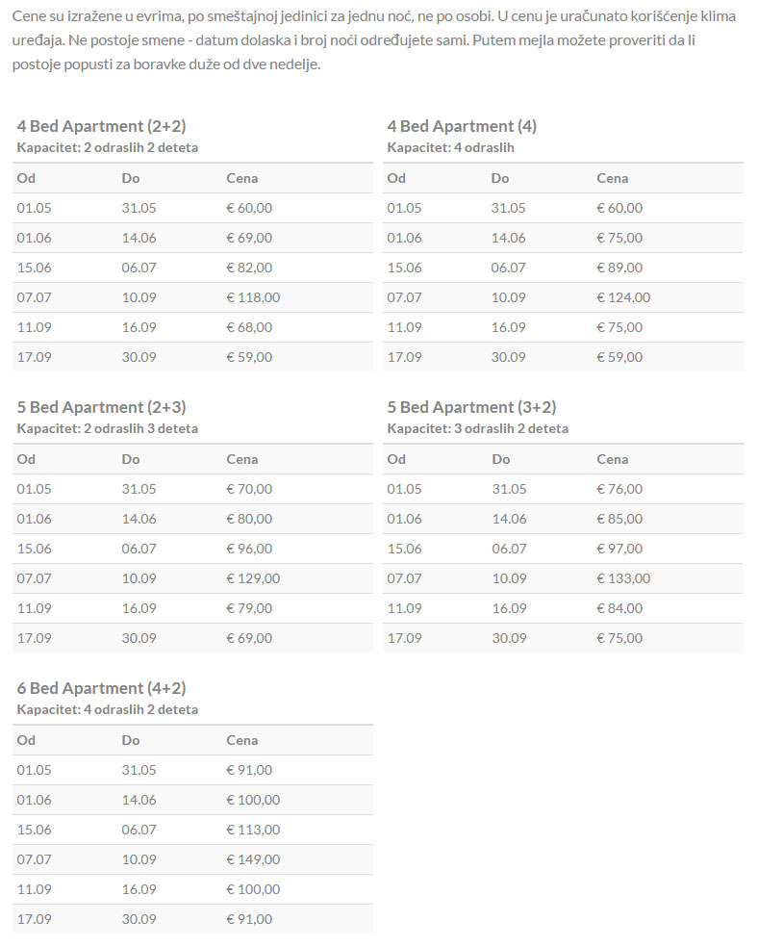Click the € 96,00 price cell
Viewport: 758px width, 947px height.
coord(249,549)
